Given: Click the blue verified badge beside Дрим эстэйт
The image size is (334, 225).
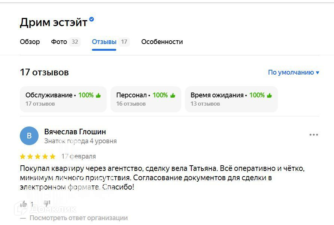Looking at the screenshot, I should point(92,19).
